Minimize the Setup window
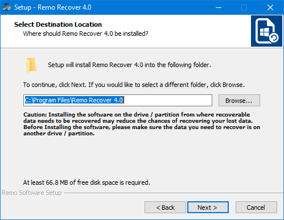The width and height of the screenshot is (284, 220). [x=219, y=7]
